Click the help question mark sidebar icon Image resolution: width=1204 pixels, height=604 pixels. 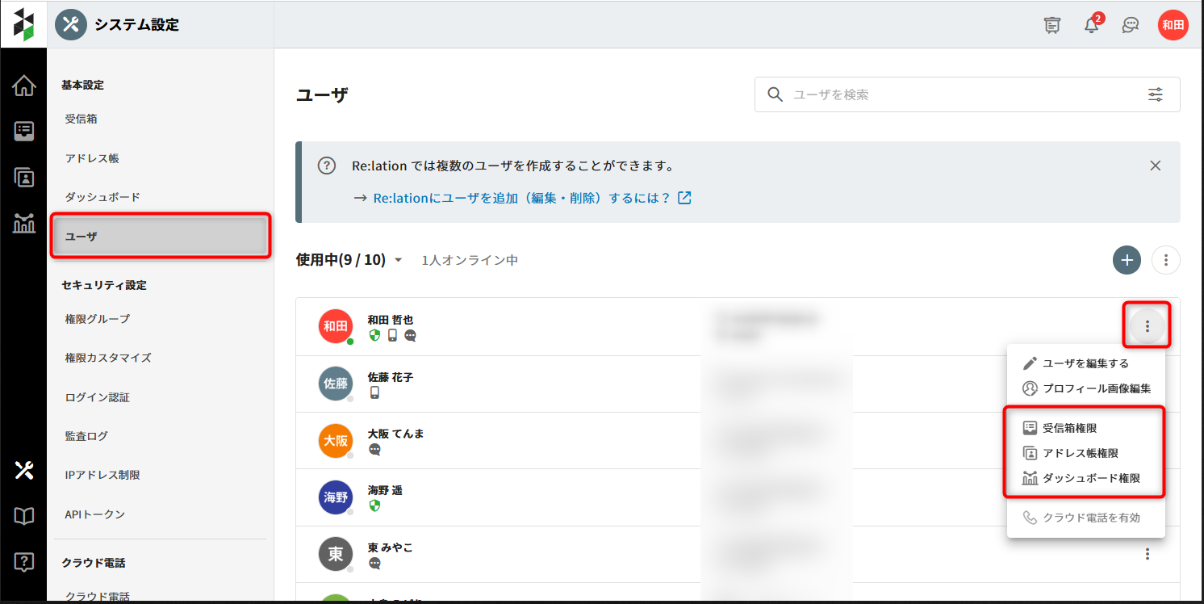[24, 562]
